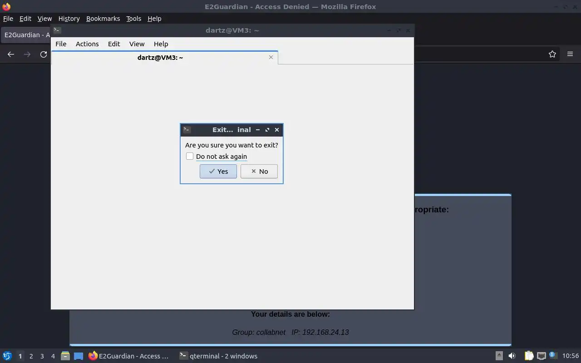Open Firefox's hamburger application menu
The height and width of the screenshot is (363, 581).
(570, 54)
